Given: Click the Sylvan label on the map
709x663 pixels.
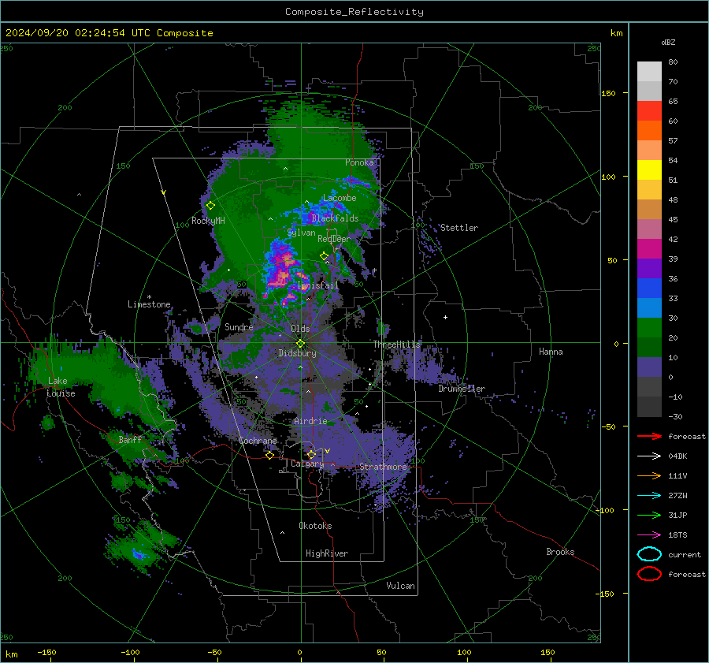Looking at the screenshot, I should [x=301, y=233].
